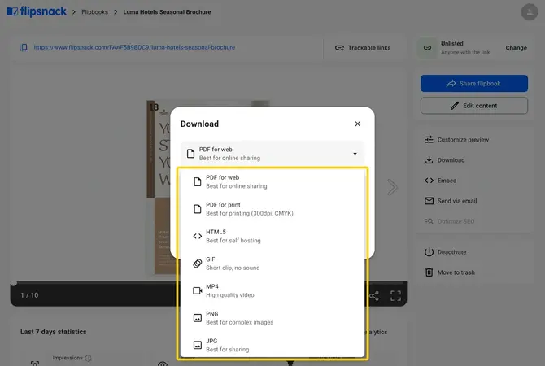Deactivate the flipbook
This screenshot has height=366, width=545.
(445, 252)
